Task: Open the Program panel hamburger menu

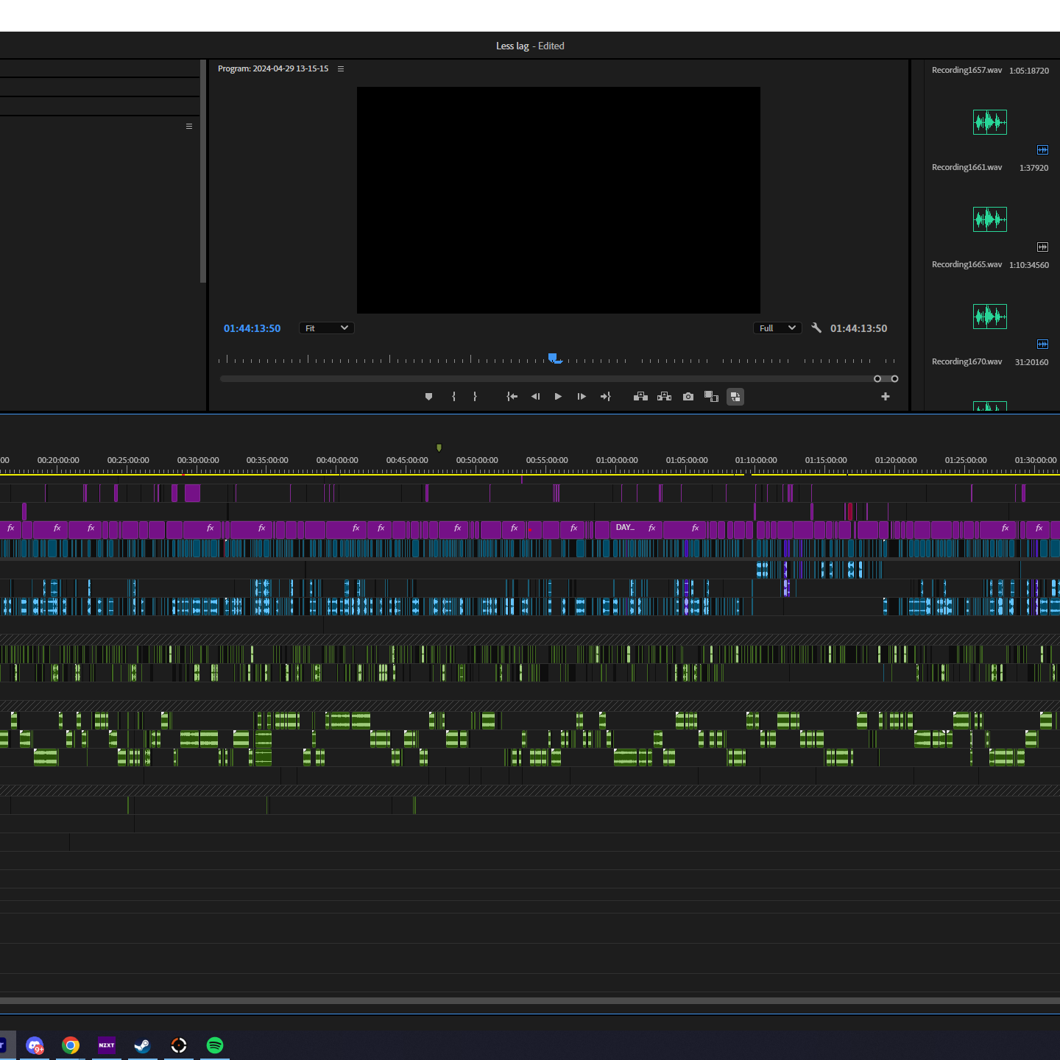Action: pyautogui.click(x=341, y=68)
